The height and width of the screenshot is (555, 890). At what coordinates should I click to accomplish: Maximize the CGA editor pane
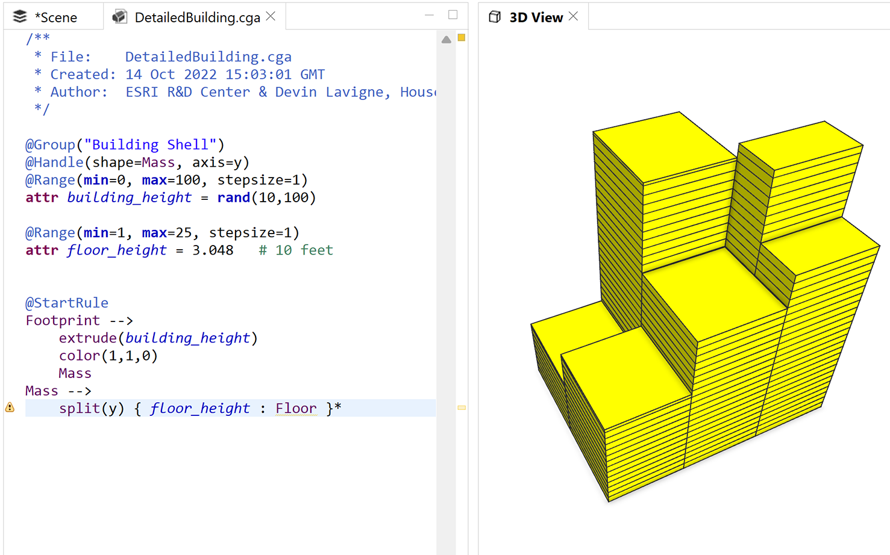pyautogui.click(x=453, y=15)
